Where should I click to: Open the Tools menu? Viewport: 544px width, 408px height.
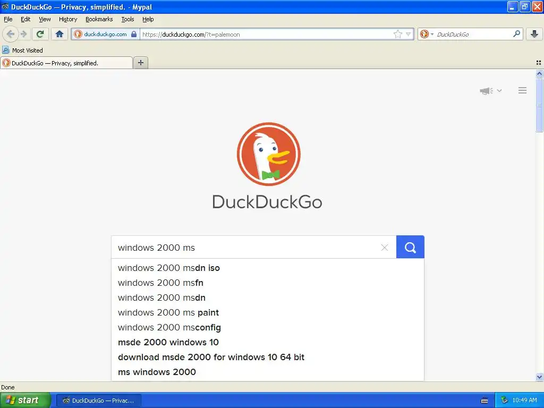[x=127, y=19]
